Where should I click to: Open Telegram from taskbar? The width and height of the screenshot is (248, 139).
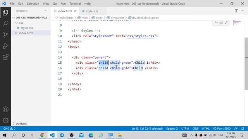click(62, 135)
